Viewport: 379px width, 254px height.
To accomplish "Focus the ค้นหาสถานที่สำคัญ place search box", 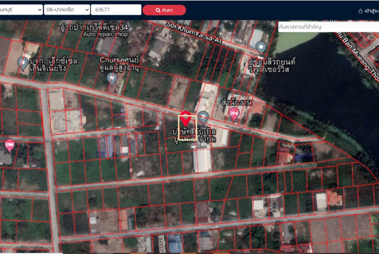I will [328, 27].
